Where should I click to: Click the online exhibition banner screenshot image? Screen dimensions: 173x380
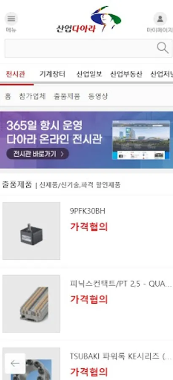point(141,140)
